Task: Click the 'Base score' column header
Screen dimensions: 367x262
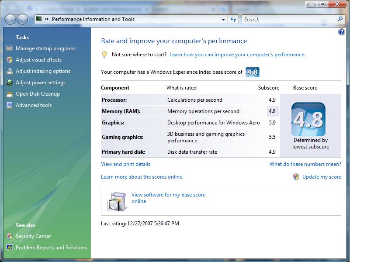Action: (305, 88)
